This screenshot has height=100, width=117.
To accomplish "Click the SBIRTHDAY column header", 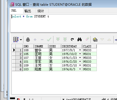I will click(72, 46).
